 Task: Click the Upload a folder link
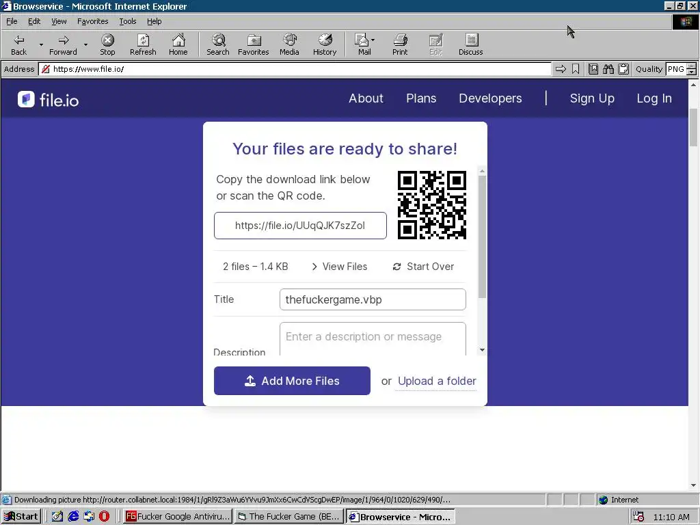437,381
